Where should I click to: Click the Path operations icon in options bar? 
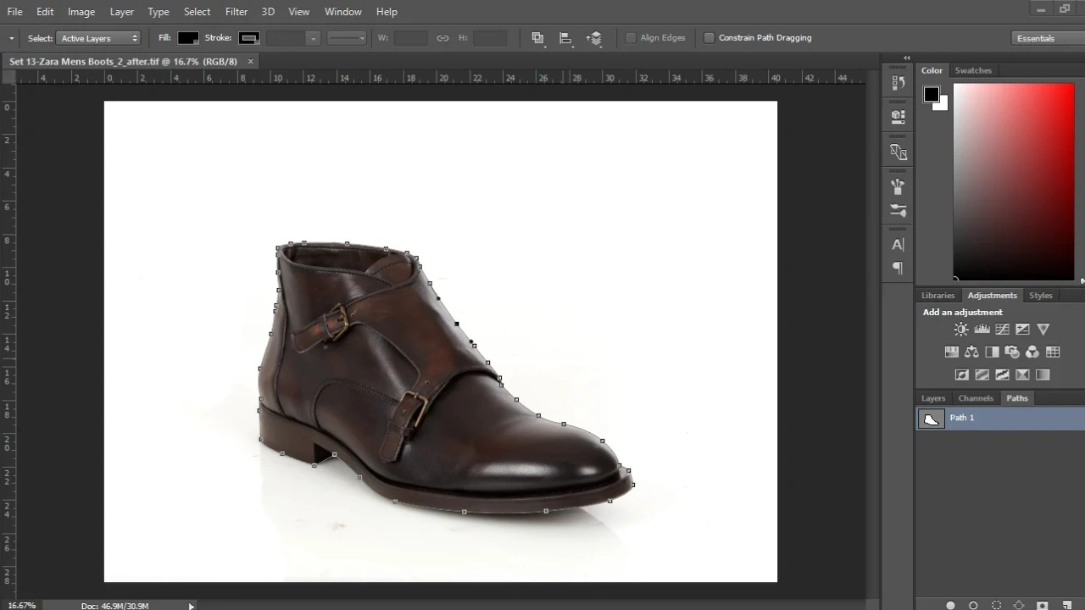(537, 38)
